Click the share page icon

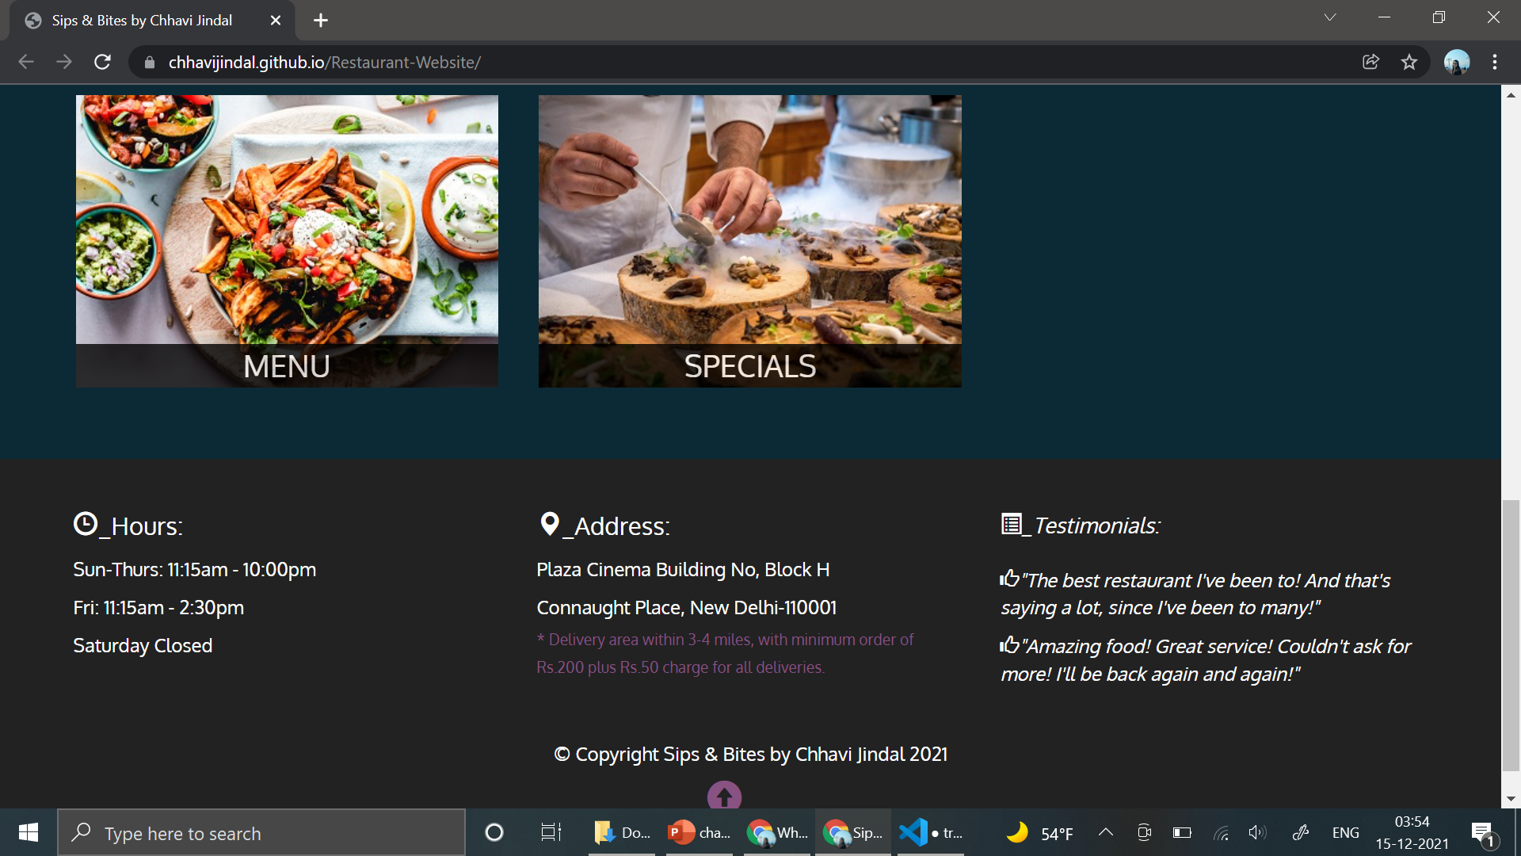(x=1370, y=62)
